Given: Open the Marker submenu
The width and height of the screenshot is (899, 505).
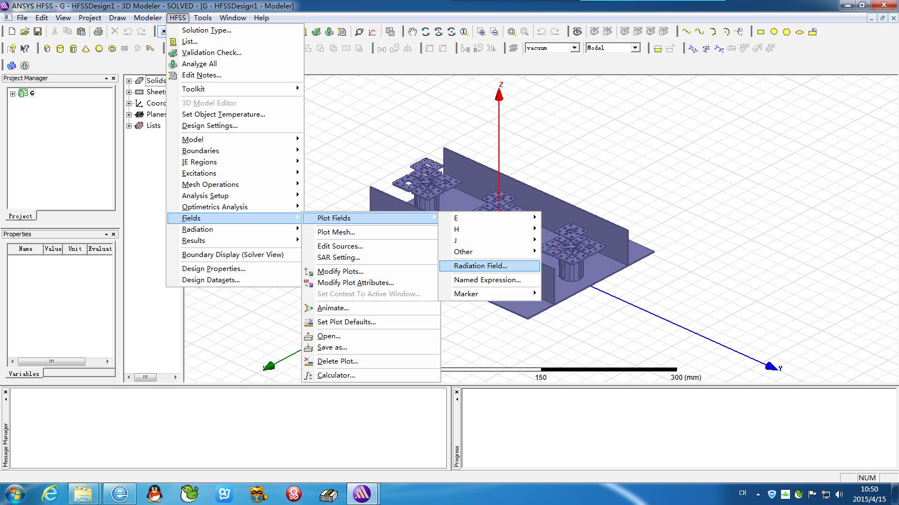Looking at the screenshot, I should [489, 293].
